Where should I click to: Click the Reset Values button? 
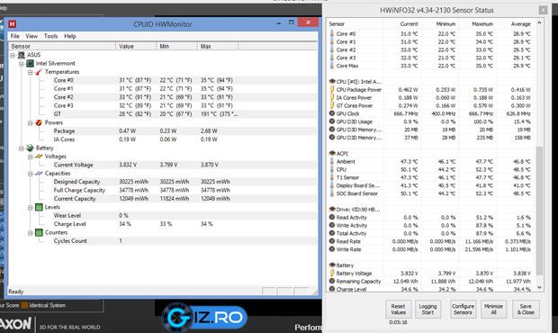(398, 310)
